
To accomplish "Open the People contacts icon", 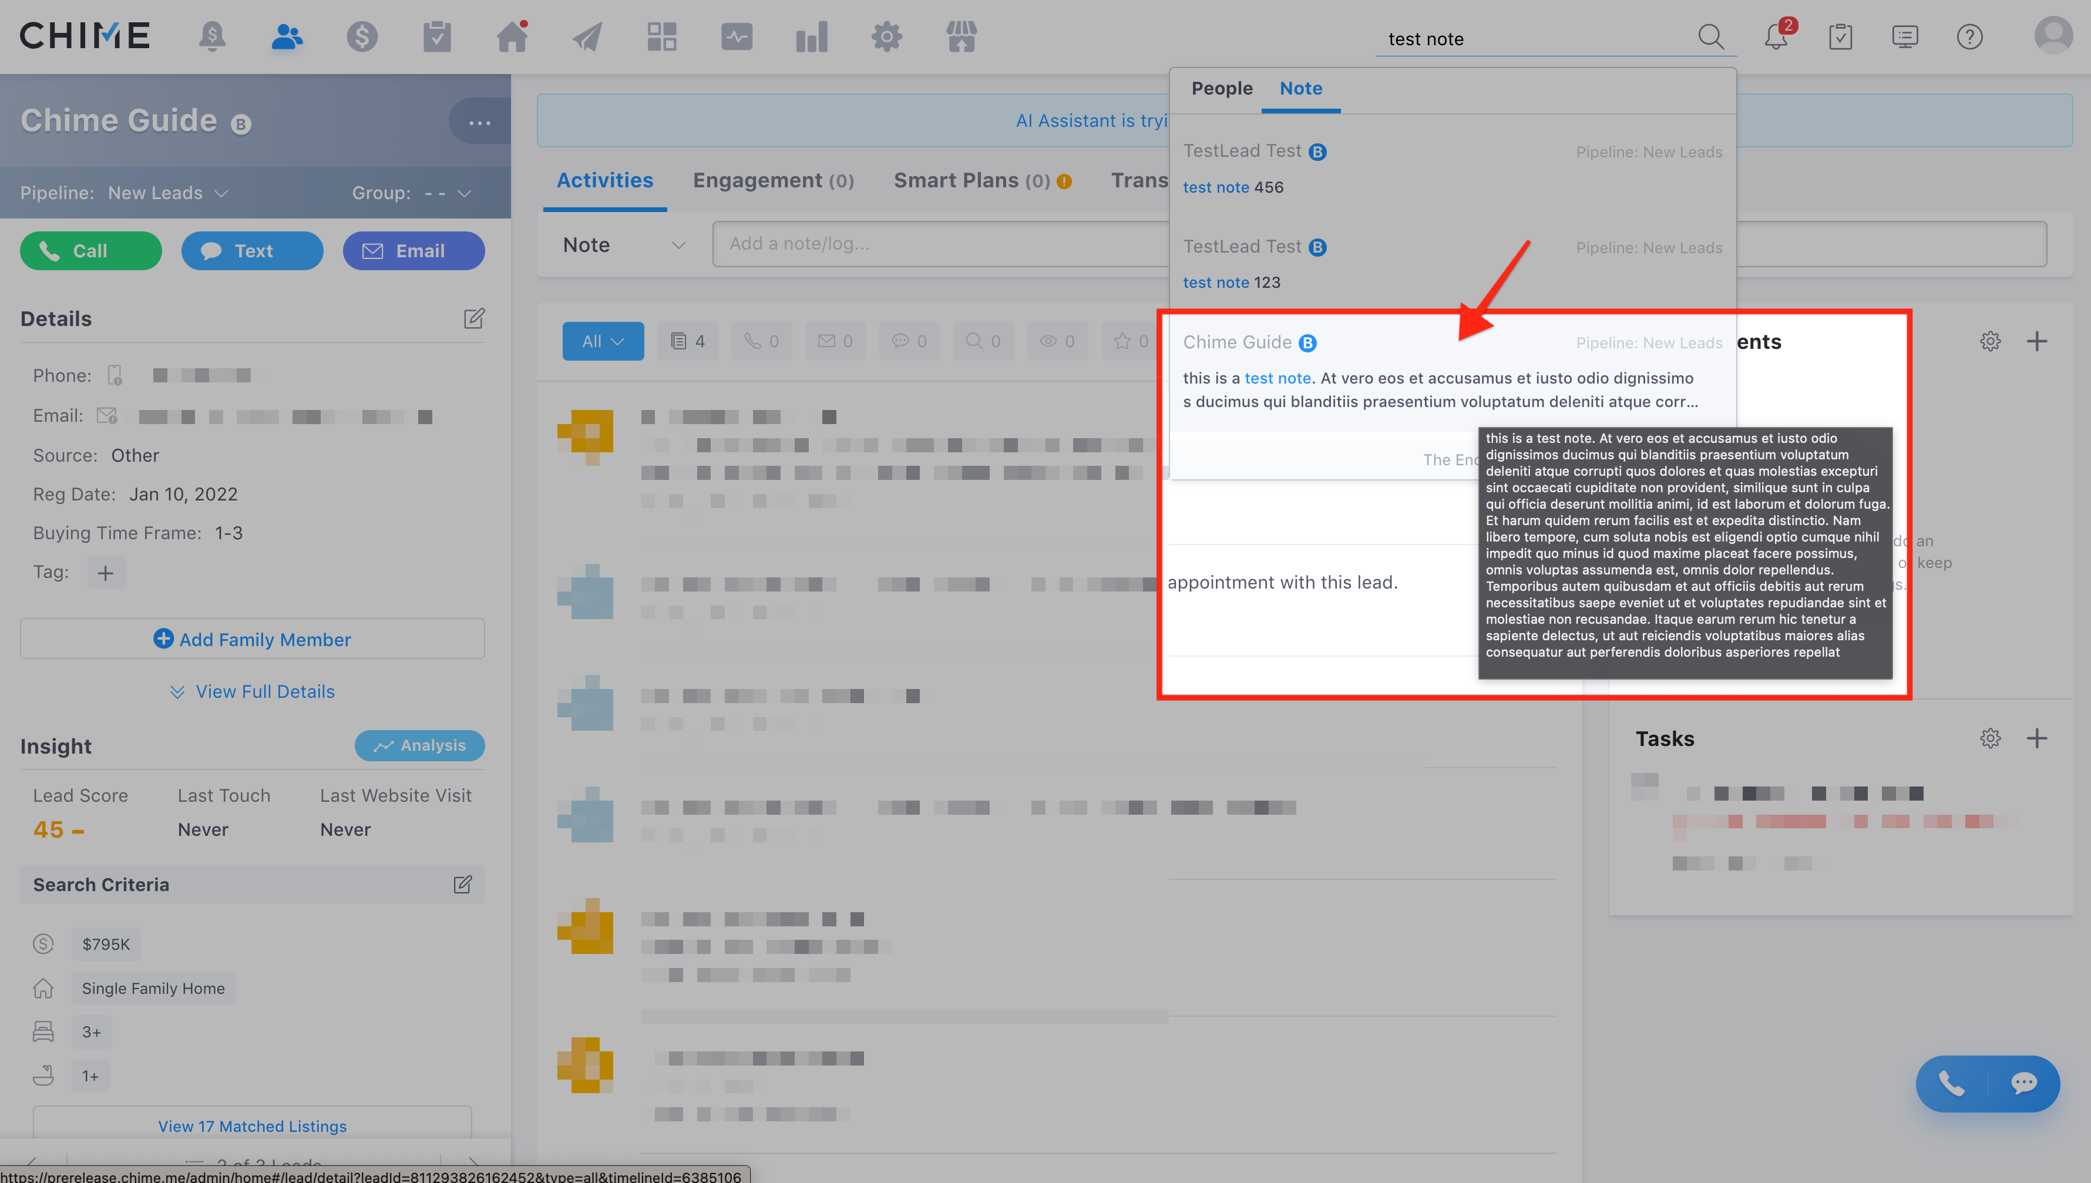I will tap(287, 36).
